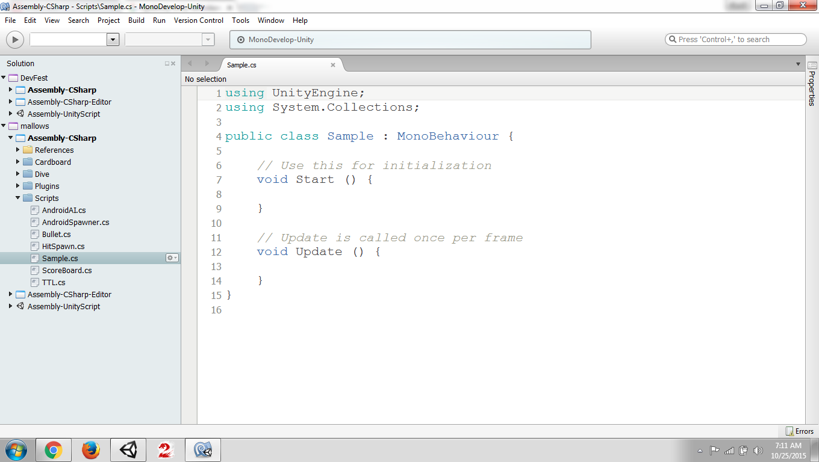Show hidden tray icons arrow
The width and height of the screenshot is (819, 462).
700,450
